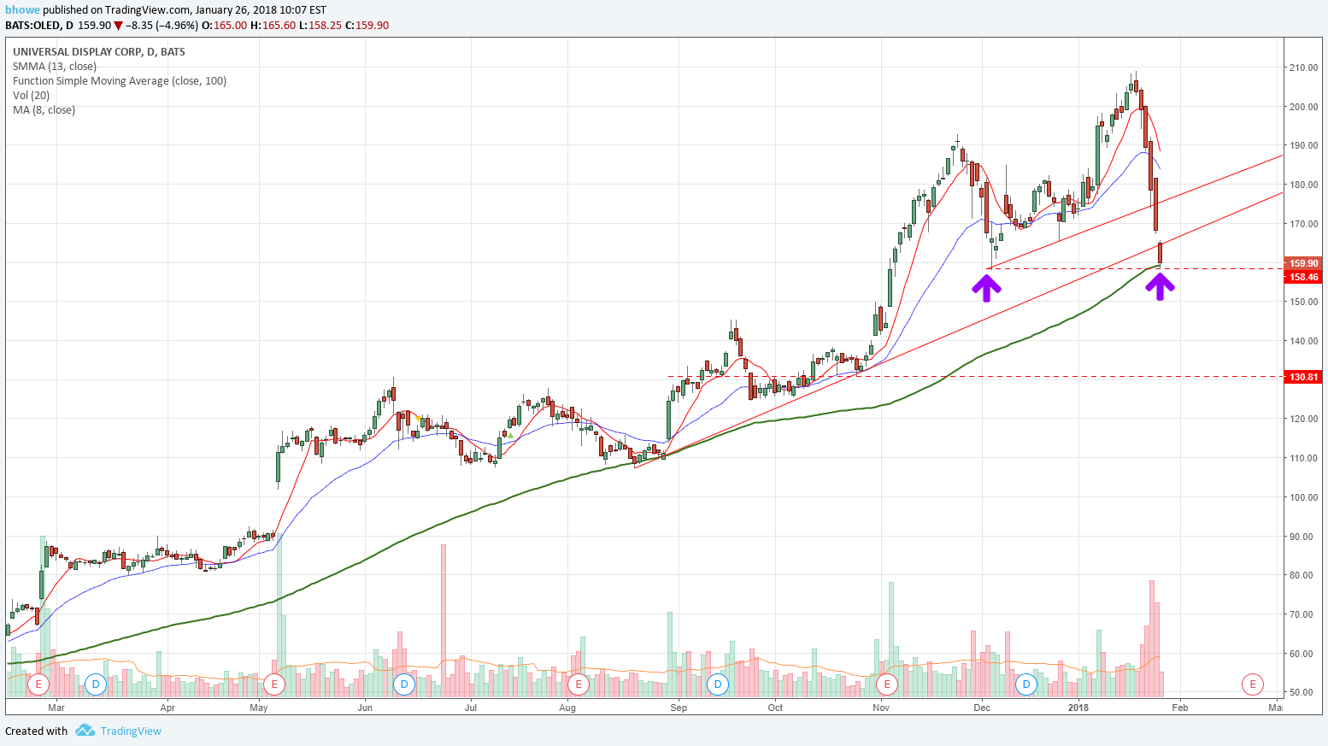1328x746 pixels.
Task: Click the dividend D marker after Dec
Action: coord(1026,684)
